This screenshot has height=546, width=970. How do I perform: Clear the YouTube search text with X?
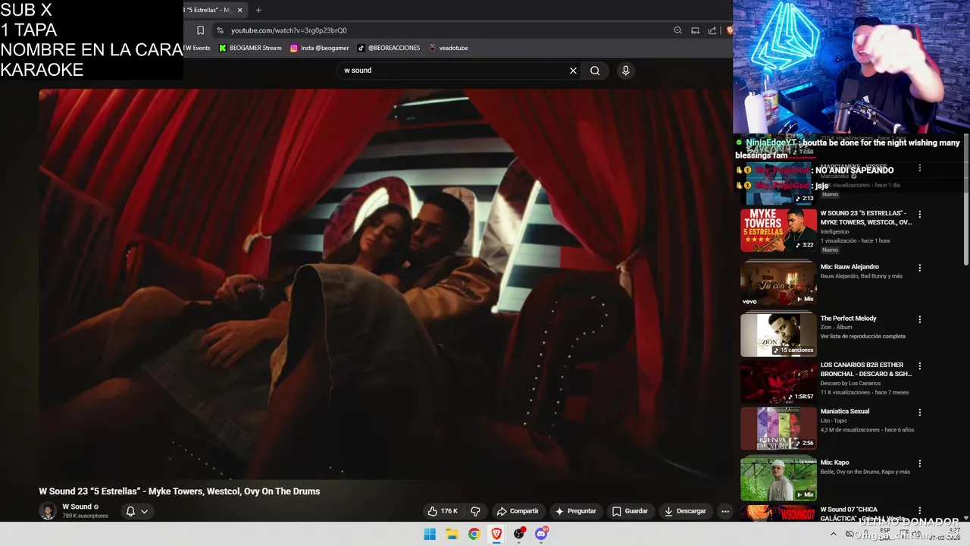[x=573, y=71]
